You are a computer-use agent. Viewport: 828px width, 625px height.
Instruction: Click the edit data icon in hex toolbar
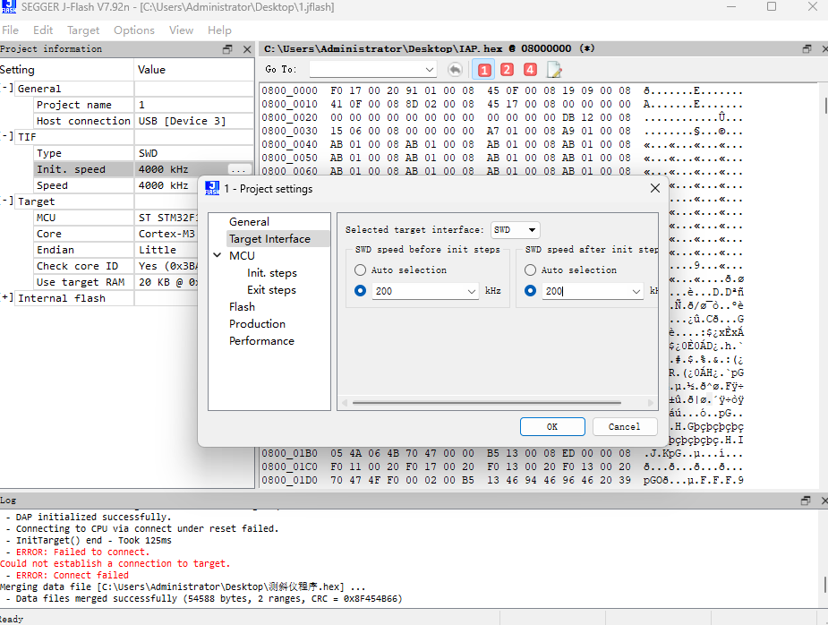coord(552,68)
